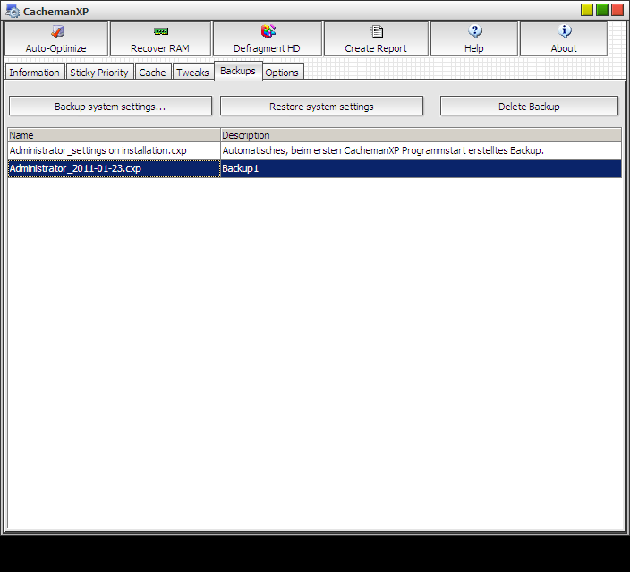The width and height of the screenshot is (630, 572).
Task: Click the CachemanXP title bar app icon
Action: click(13, 12)
